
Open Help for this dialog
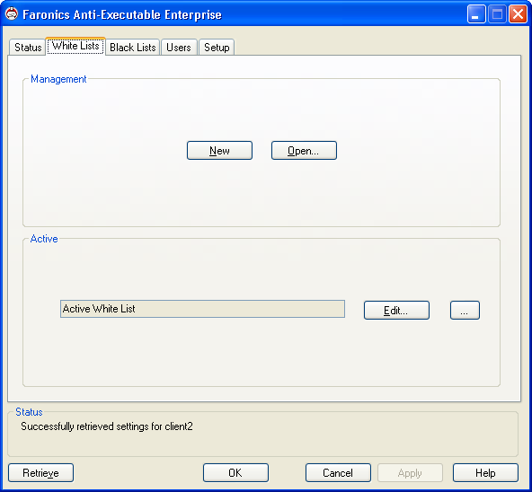[x=485, y=472]
